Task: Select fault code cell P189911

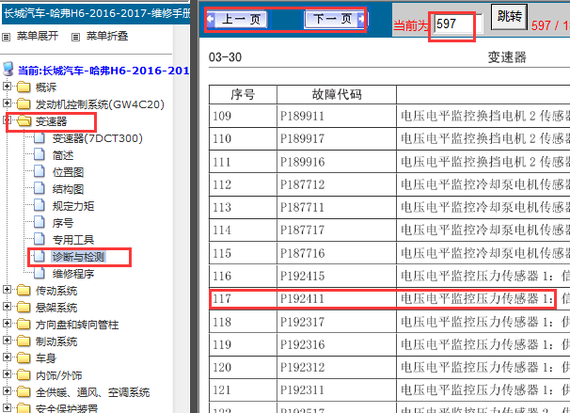Action: click(336, 116)
